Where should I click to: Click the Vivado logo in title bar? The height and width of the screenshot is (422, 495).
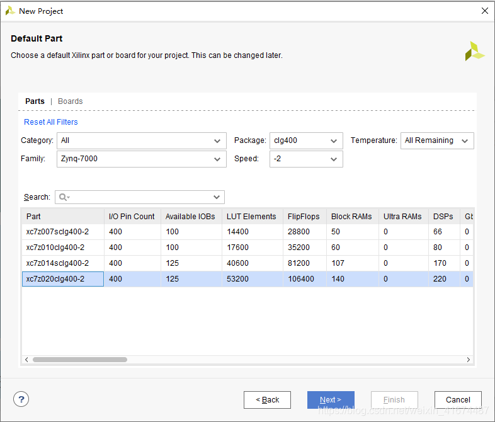(10, 11)
